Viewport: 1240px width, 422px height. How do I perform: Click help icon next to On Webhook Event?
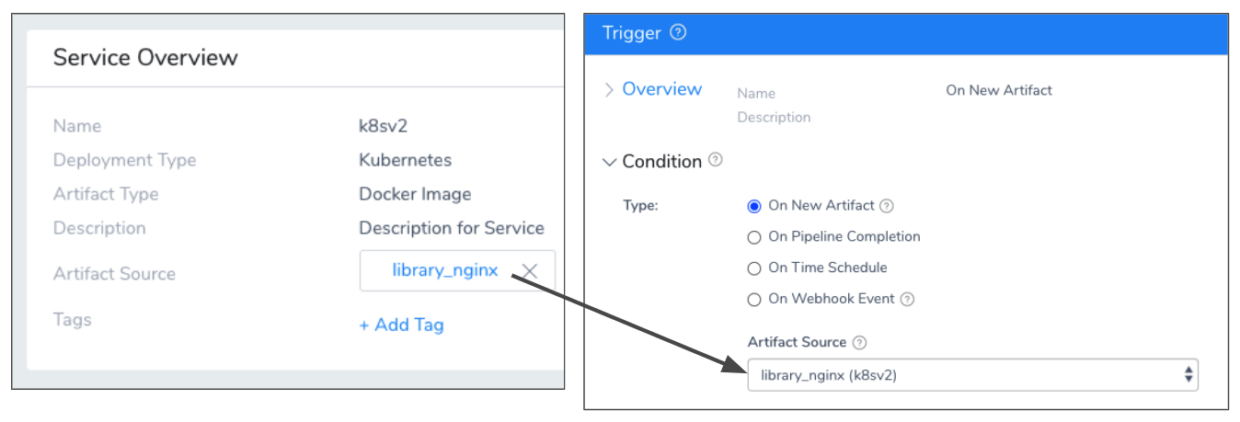(x=907, y=299)
